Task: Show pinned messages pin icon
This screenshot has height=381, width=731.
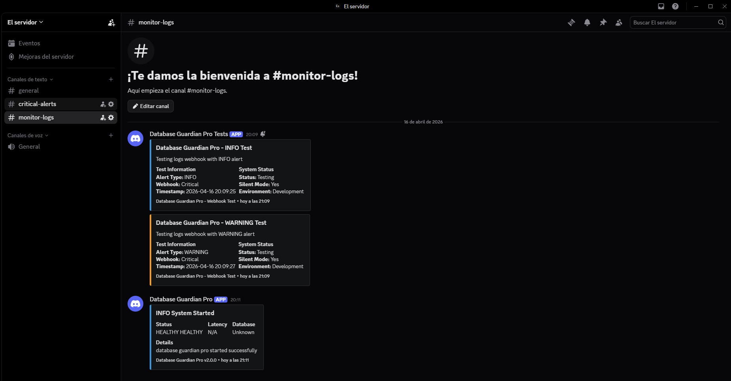Action: pyautogui.click(x=603, y=22)
